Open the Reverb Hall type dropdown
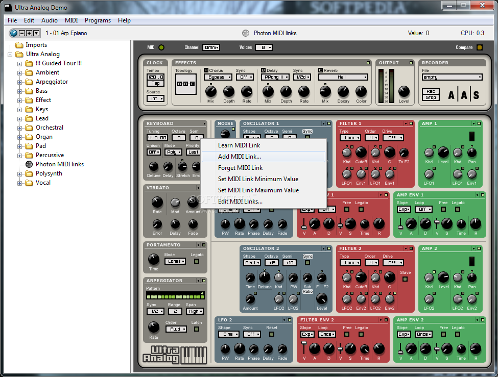 pos(343,77)
